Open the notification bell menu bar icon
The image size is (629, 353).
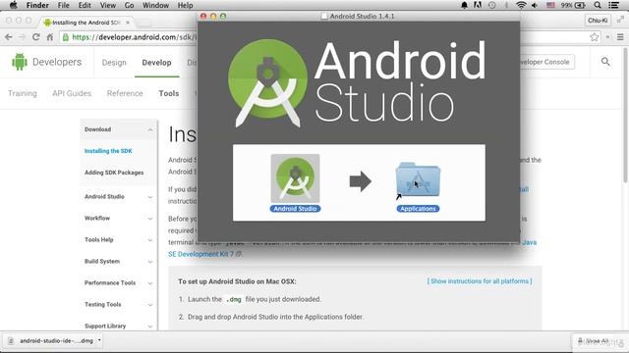click(464, 5)
